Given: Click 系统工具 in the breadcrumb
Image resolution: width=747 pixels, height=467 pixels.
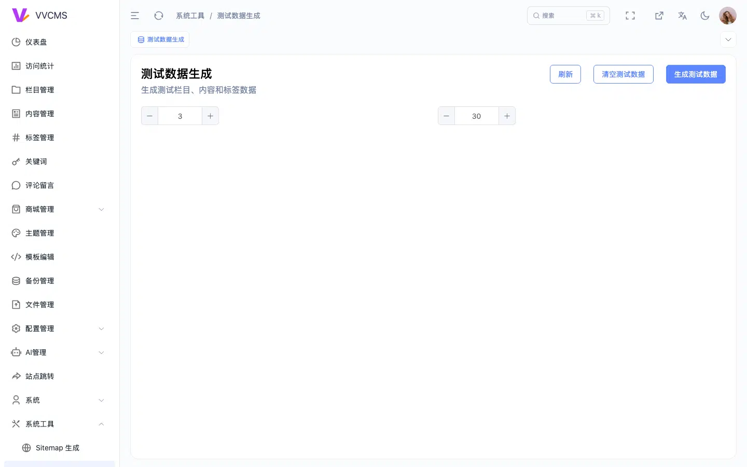Looking at the screenshot, I should point(190,16).
